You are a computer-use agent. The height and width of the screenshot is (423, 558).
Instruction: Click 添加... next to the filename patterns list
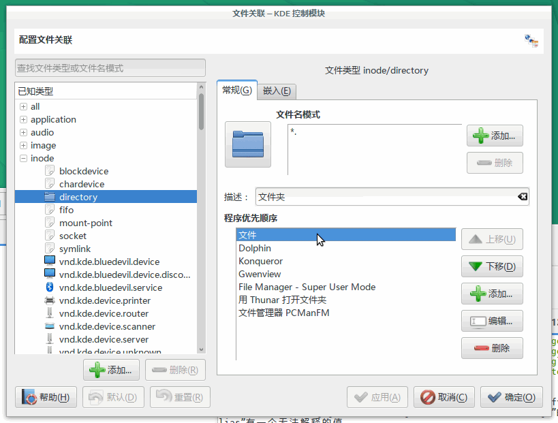click(495, 136)
